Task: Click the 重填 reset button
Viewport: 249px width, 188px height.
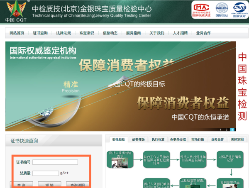Action: click(49, 185)
